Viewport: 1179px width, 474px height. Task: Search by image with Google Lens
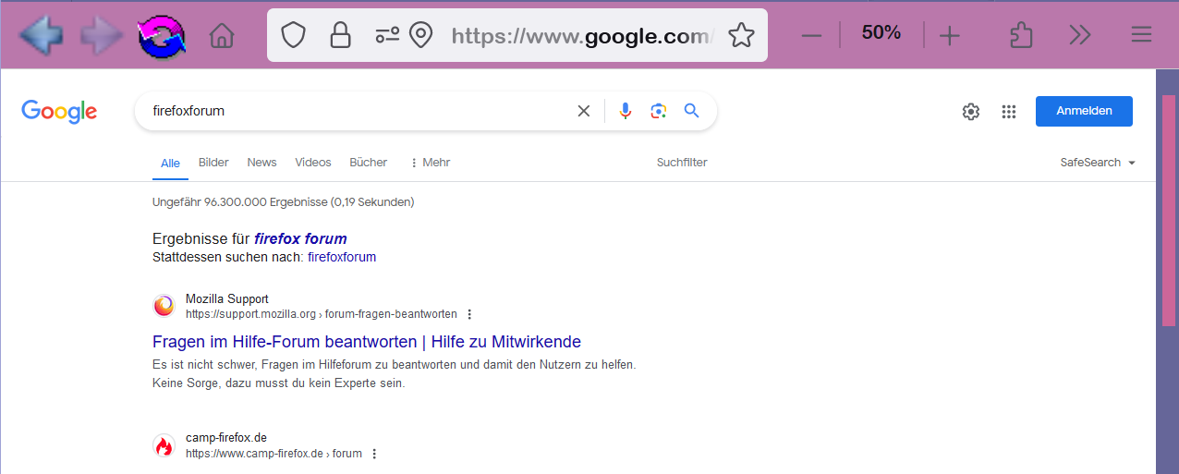(658, 111)
